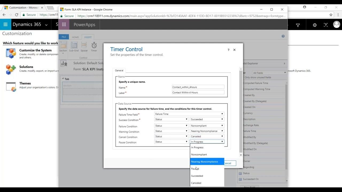Open the Themes link

click(x=25, y=83)
